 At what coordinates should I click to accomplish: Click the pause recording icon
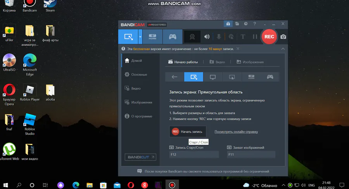(255, 37)
